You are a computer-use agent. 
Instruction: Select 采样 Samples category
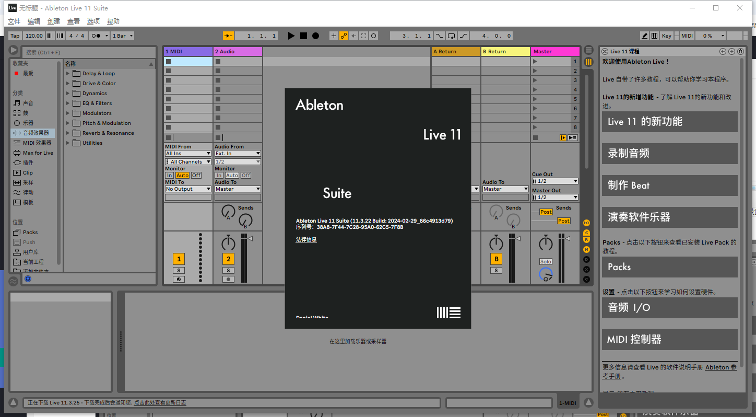(28, 182)
